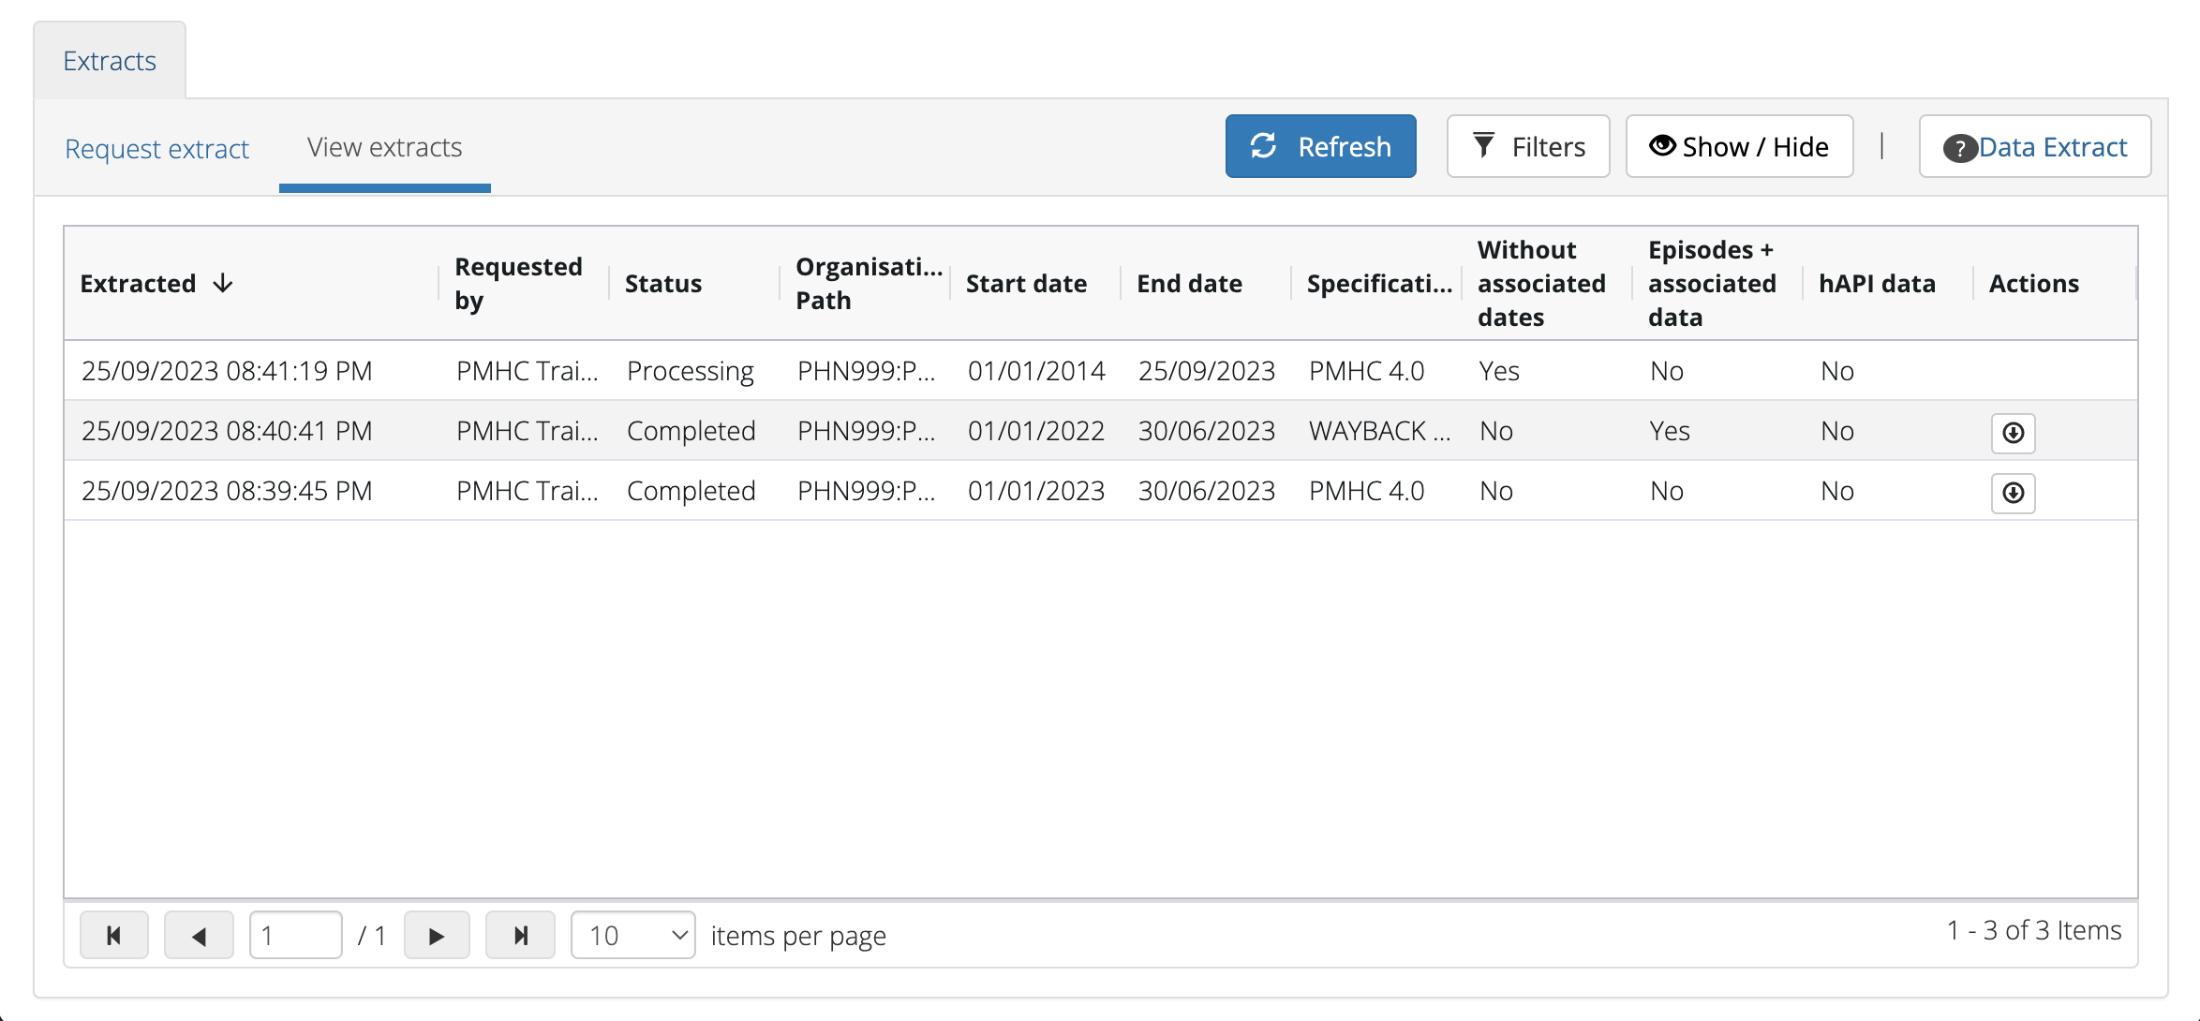Download the WAYBACK extract
This screenshot has height=1021, width=2200.
pyautogui.click(x=2013, y=433)
